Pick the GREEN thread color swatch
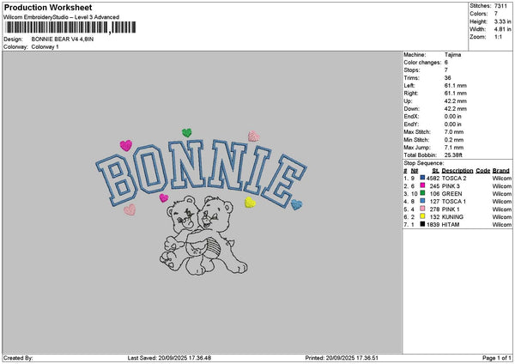Screen dimensions: 515x364 tap(422, 193)
